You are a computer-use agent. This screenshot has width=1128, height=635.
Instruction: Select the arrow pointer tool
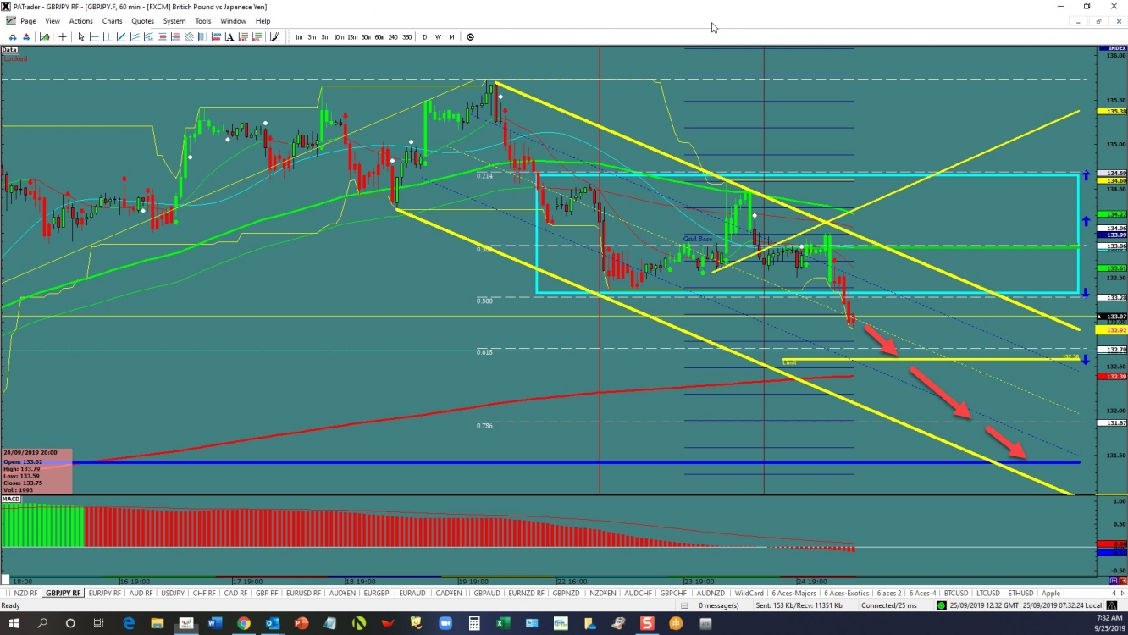pyautogui.click(x=81, y=37)
